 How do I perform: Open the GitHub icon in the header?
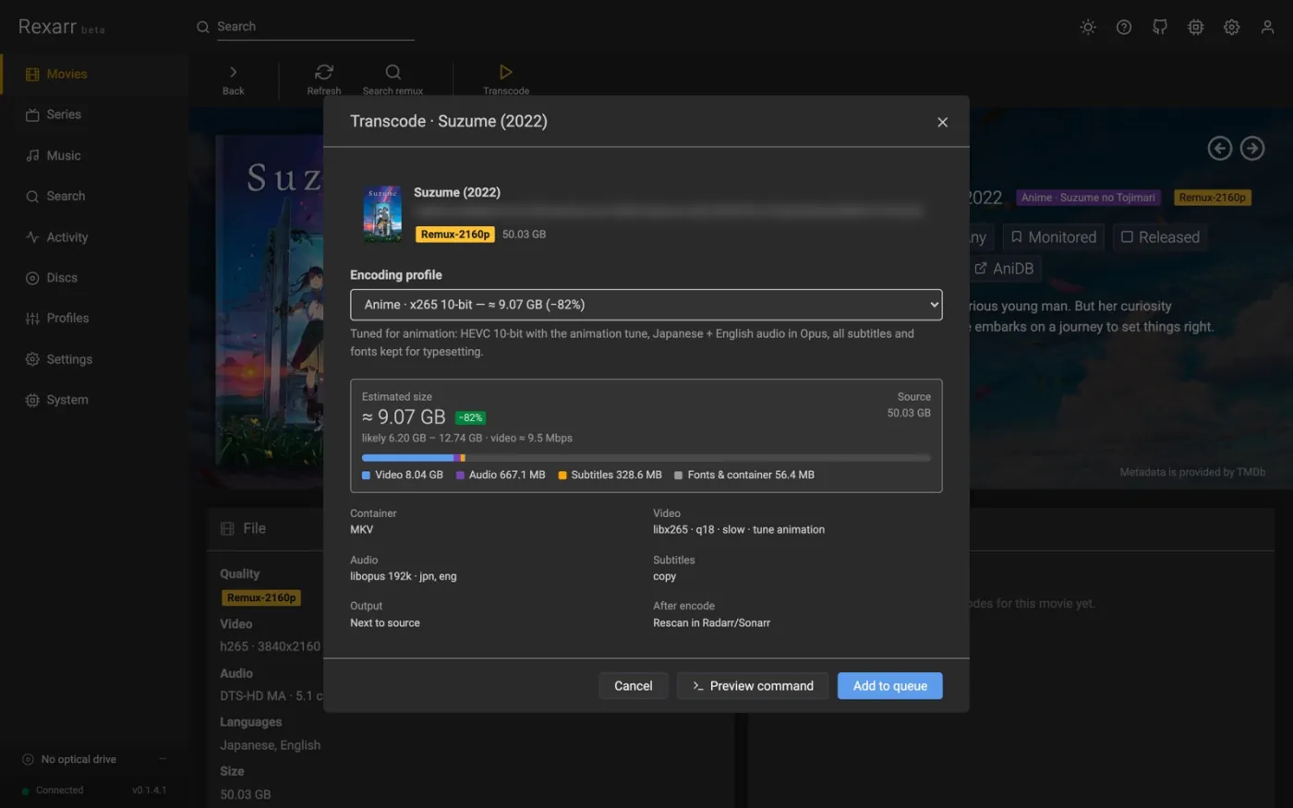tap(1160, 27)
